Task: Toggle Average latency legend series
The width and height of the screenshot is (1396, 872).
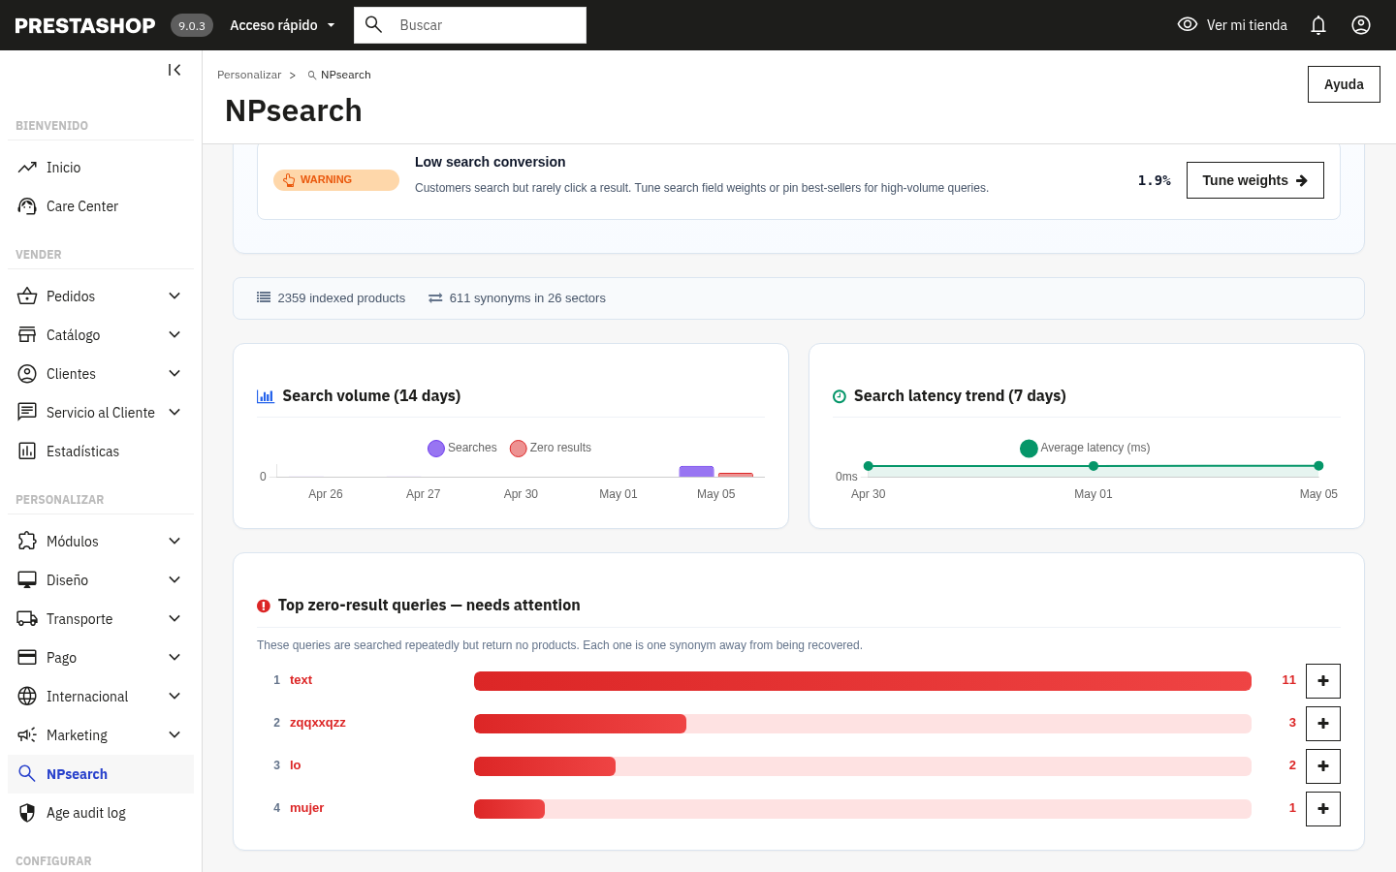Action: point(1085,448)
